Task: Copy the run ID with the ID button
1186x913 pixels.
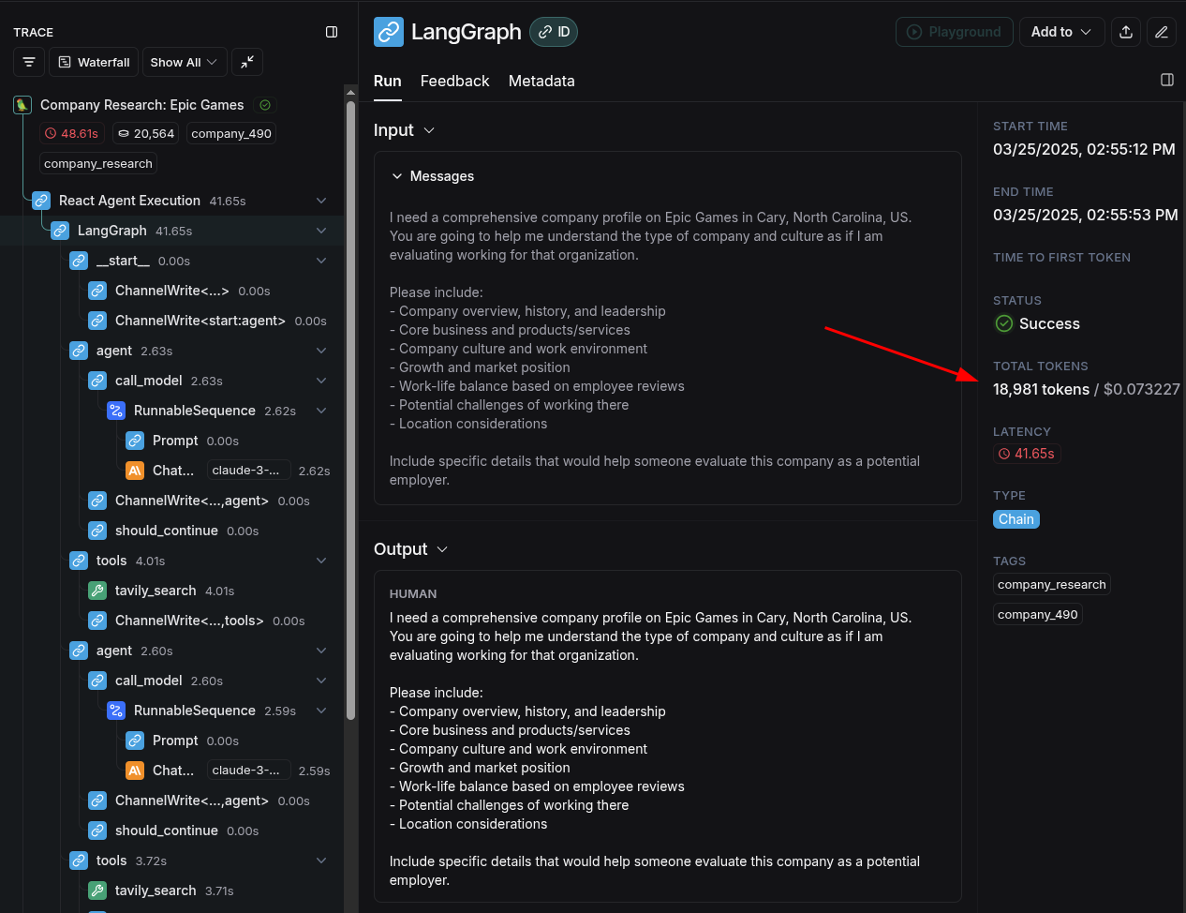Action: 554,32
